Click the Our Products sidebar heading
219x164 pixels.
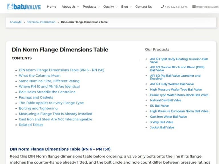pyautogui.click(x=157, y=49)
